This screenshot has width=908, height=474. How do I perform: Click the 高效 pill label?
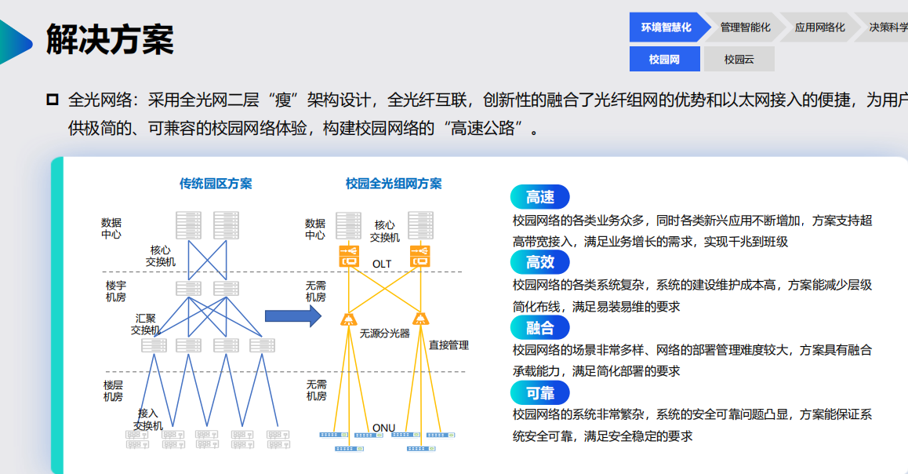pos(539,262)
